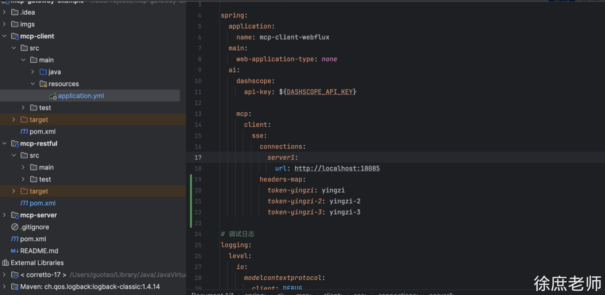The width and height of the screenshot is (605, 295).
Task: Click the green change marker beside line 21
Action: (x=191, y=201)
